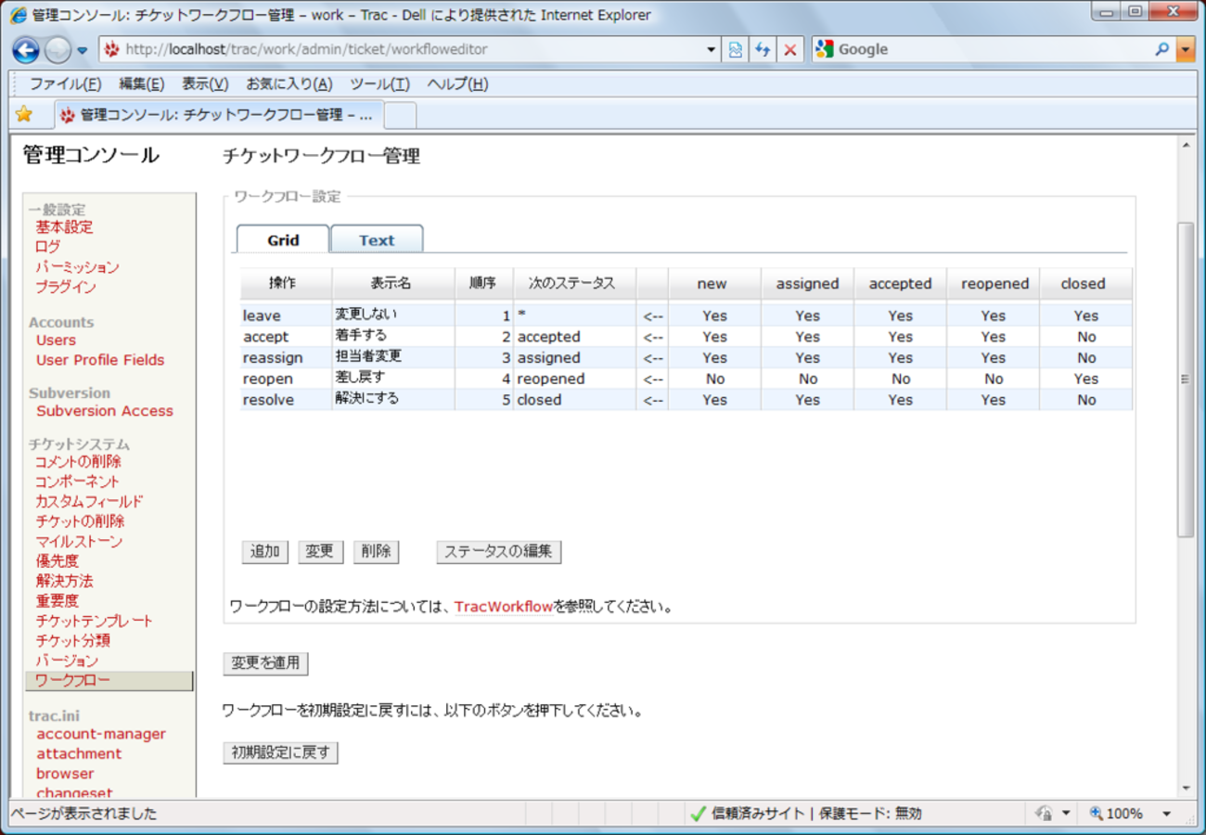Click the zoom magnifier icon in status bar
Viewport: 1206px width, 835px height.
(x=1096, y=814)
